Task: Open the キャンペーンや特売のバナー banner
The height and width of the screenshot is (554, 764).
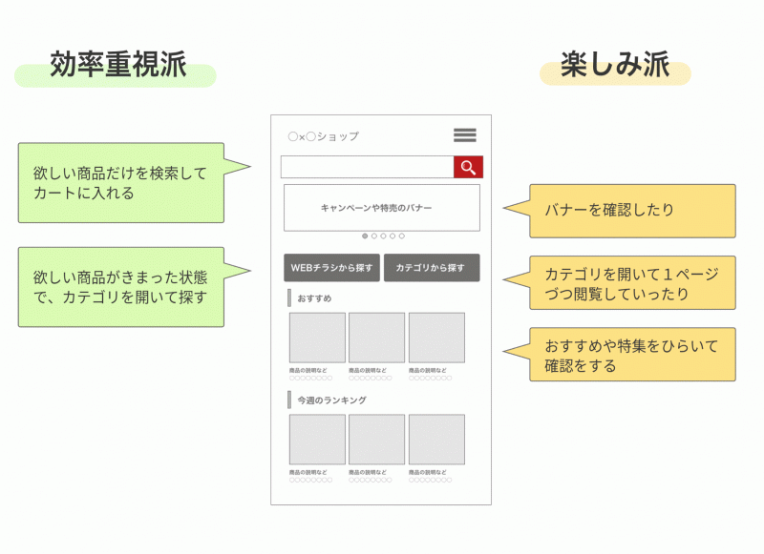Action: pyautogui.click(x=382, y=208)
